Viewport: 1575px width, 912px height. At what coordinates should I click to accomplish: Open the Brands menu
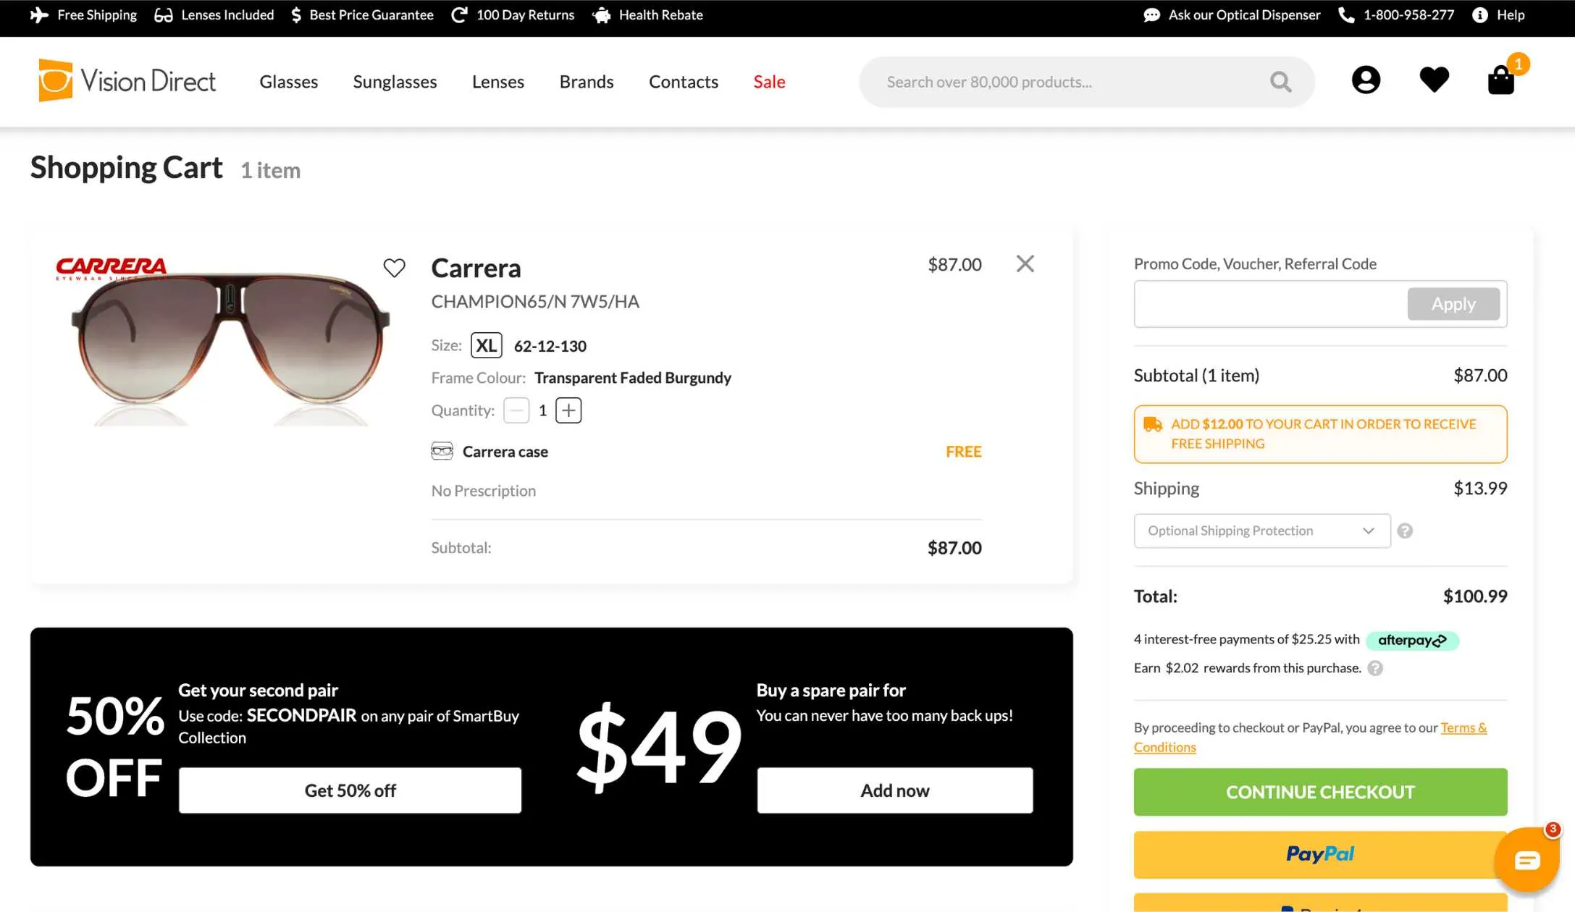[x=586, y=82]
